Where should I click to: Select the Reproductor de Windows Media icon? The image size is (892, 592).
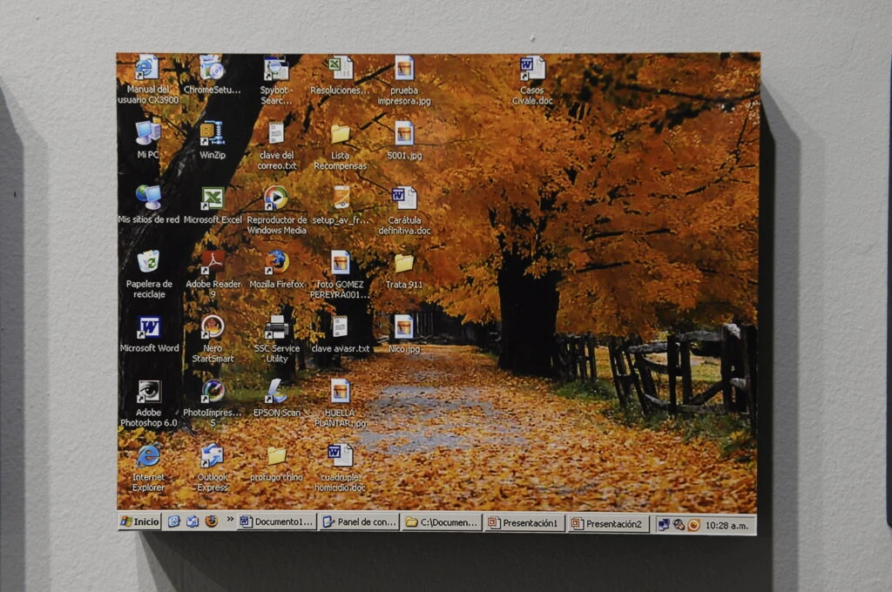277,198
